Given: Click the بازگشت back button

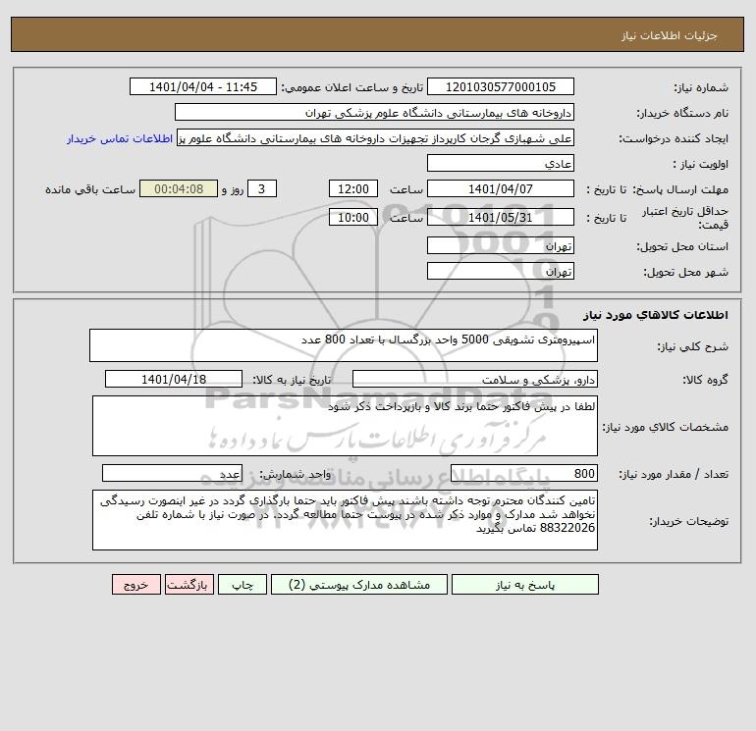Looking at the screenshot, I should point(189,585).
